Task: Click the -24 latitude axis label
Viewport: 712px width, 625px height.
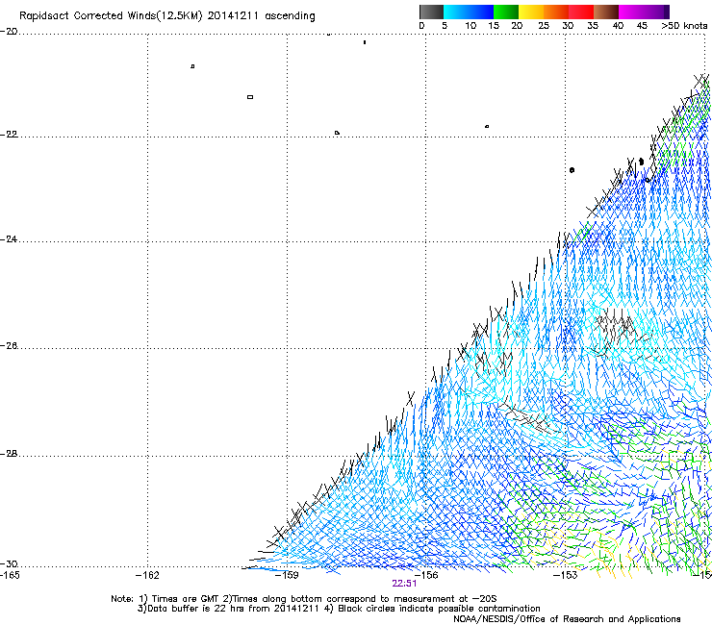Action: coord(9,238)
